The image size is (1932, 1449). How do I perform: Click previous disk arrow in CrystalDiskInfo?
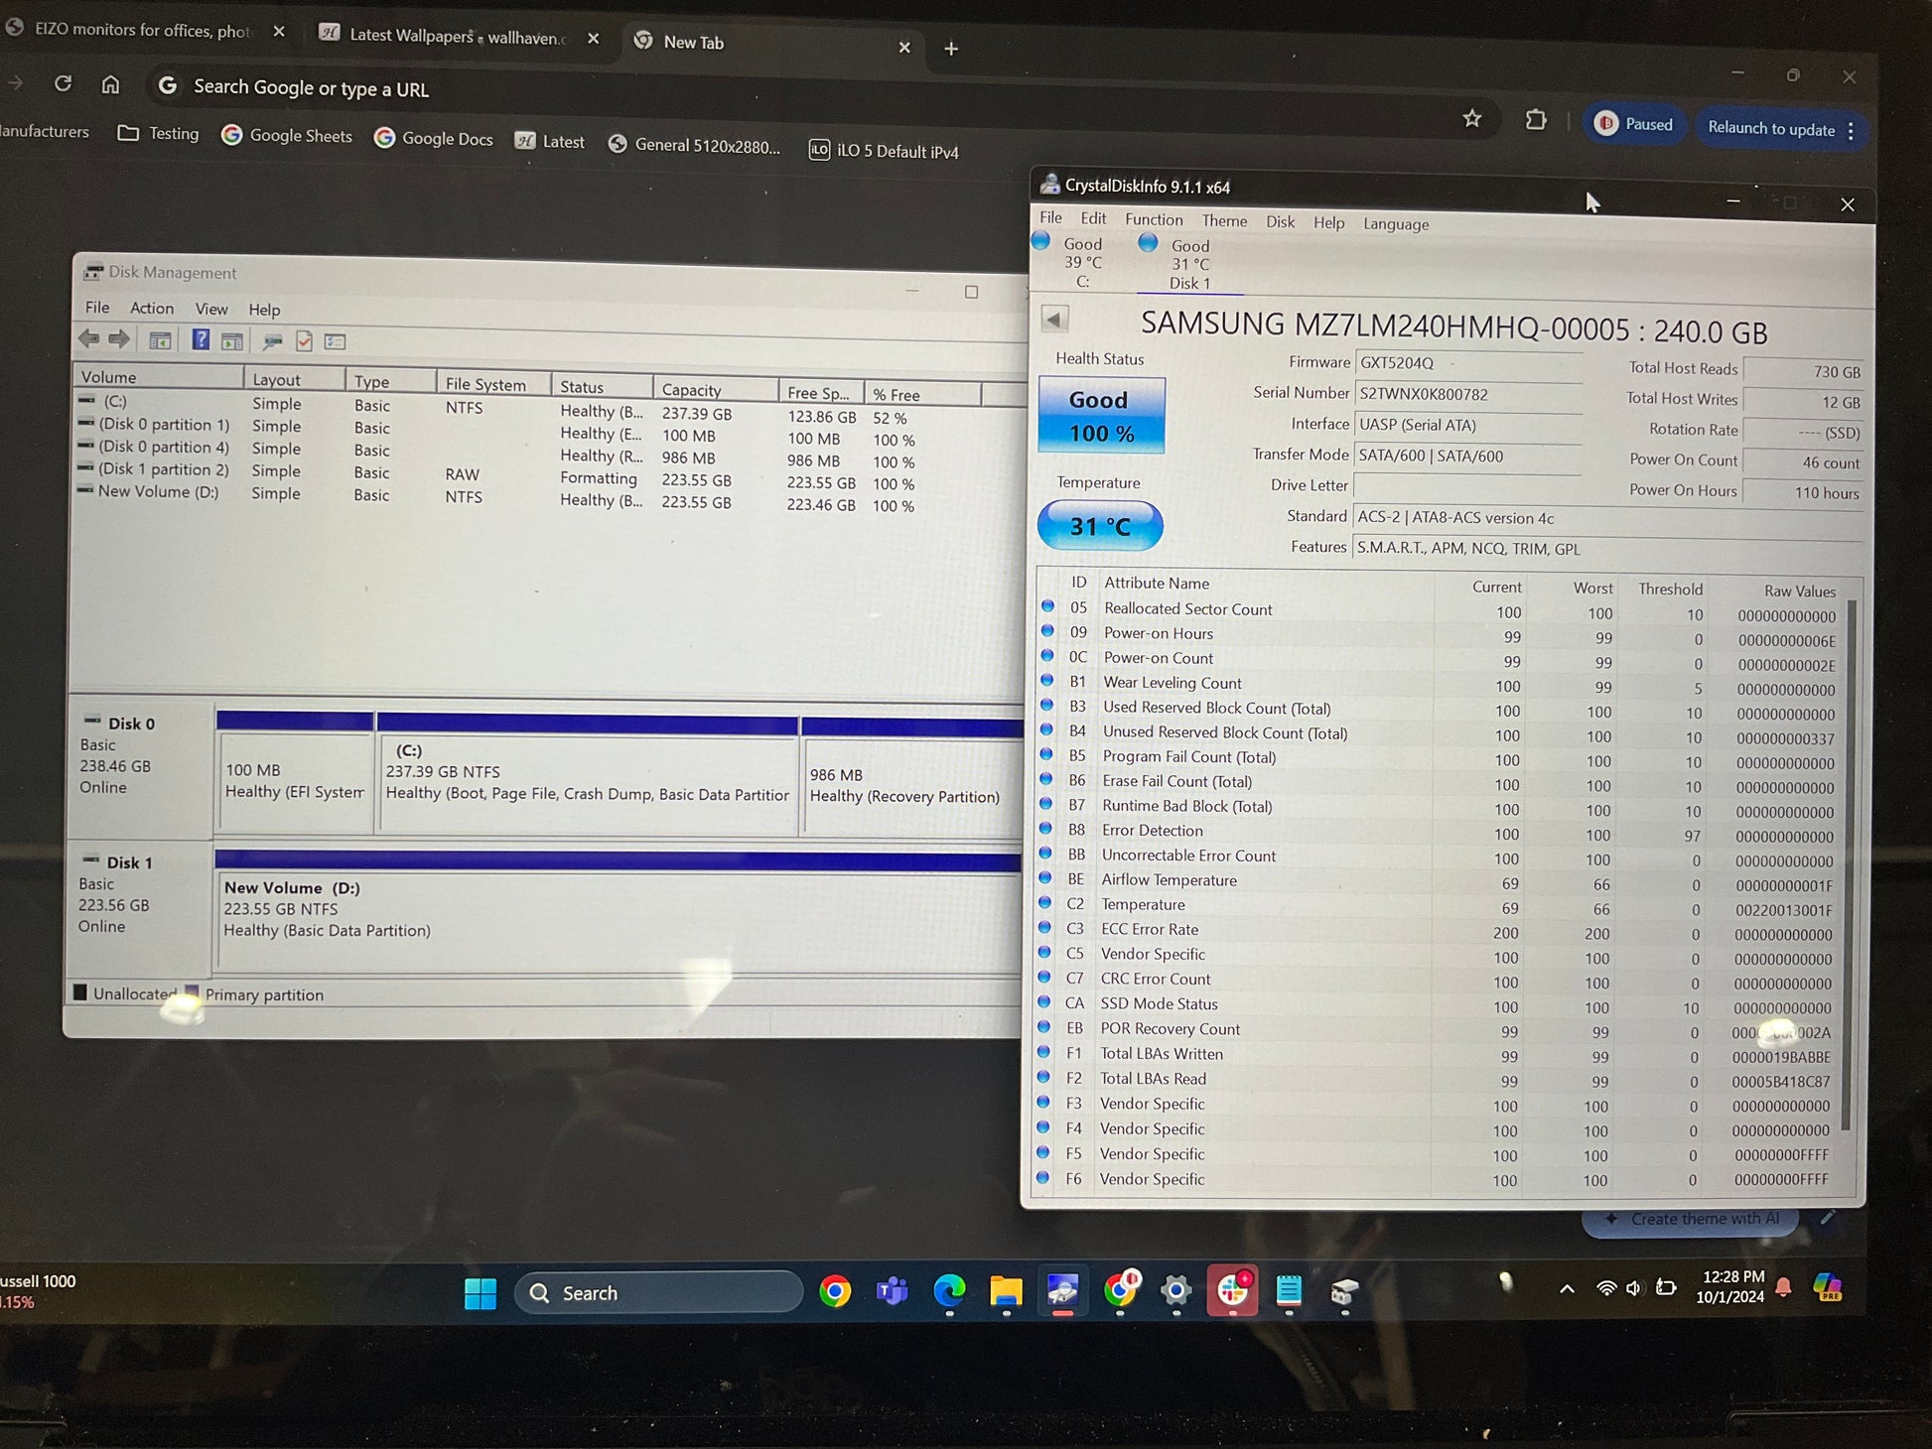click(1054, 320)
